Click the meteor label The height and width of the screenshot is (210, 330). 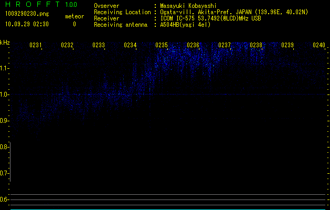pos(74,16)
